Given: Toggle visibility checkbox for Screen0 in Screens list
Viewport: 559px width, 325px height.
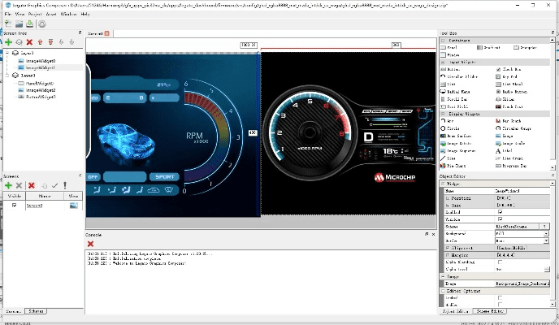Looking at the screenshot, I should pos(15,206).
